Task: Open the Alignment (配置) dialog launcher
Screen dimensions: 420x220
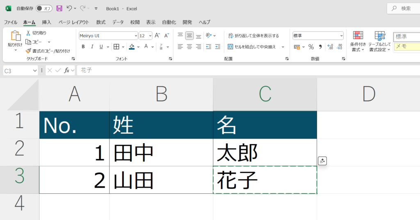Action: 287,59
